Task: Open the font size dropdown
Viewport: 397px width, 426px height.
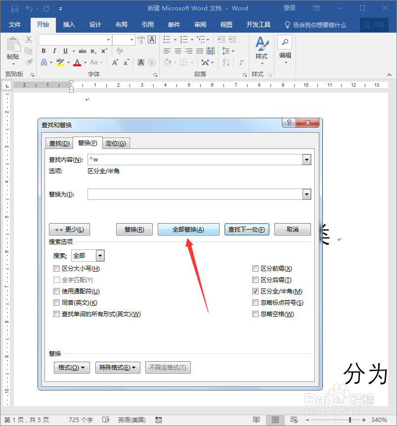Action: pyautogui.click(x=132, y=40)
